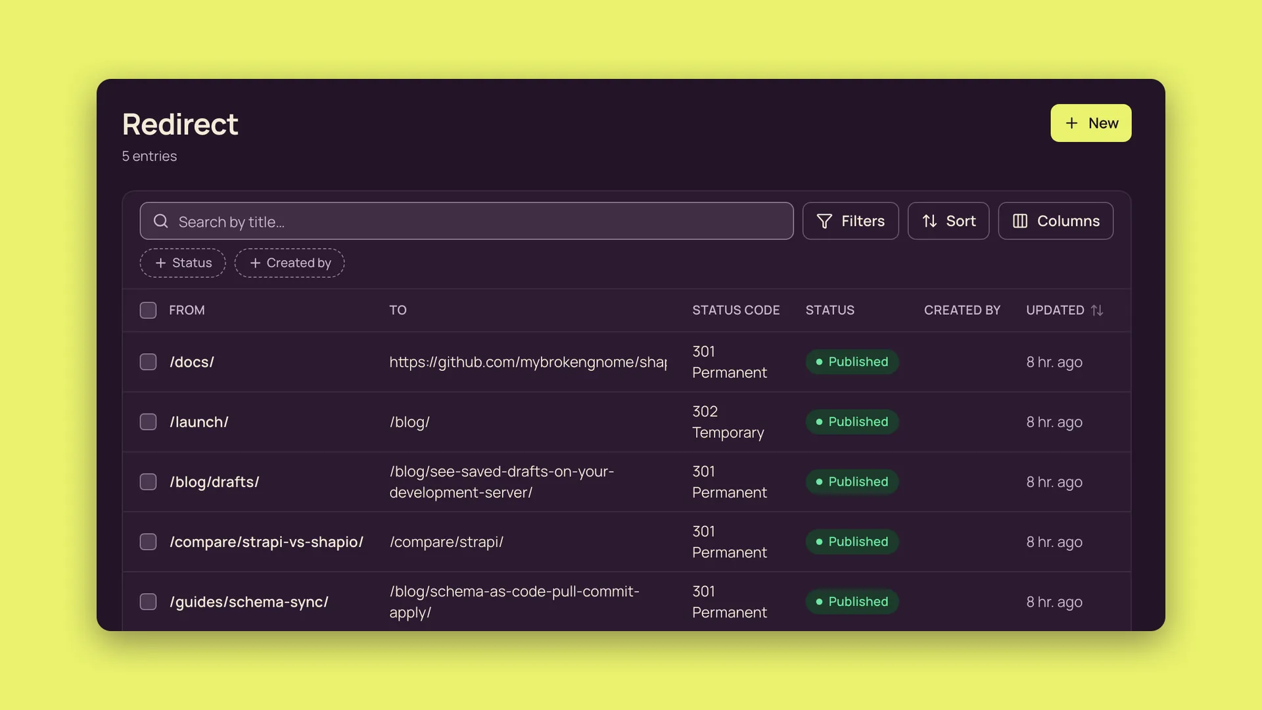Click Published badge in /compare/strapi-vs-shapio/ row
Screen dimensions: 1262x710
pyautogui.click(x=852, y=542)
